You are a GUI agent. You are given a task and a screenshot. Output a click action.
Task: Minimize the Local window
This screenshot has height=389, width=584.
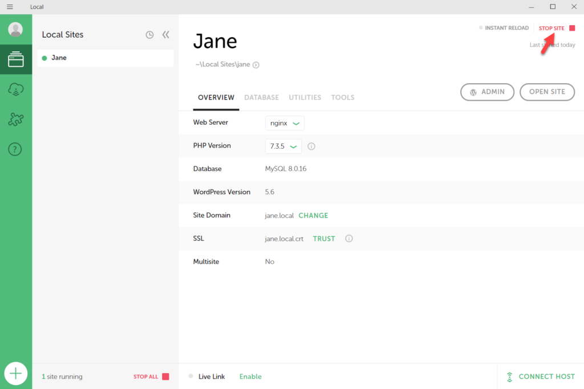pyautogui.click(x=532, y=7)
